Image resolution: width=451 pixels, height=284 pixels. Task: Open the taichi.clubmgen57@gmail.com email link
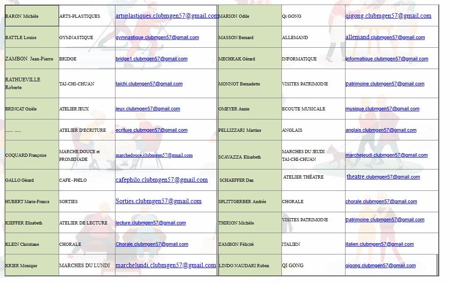(149, 84)
